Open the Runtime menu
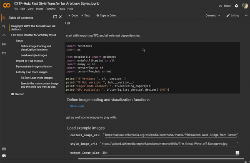The width and height of the screenshot is (250, 163). coord(50,9)
